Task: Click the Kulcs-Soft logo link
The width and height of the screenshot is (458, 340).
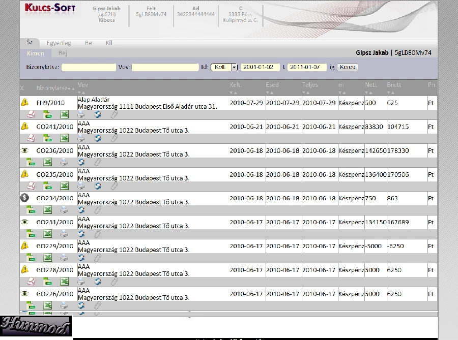Action: point(50,9)
